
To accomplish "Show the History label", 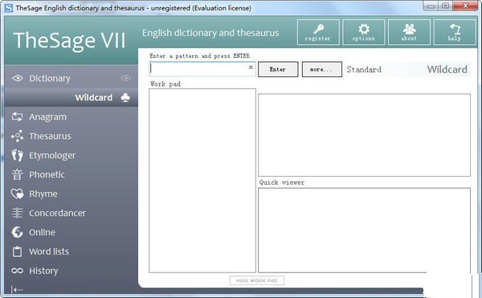I will (43, 271).
